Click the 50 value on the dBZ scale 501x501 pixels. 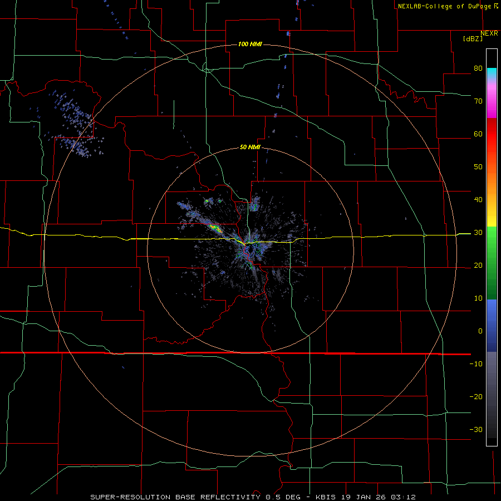(478, 167)
